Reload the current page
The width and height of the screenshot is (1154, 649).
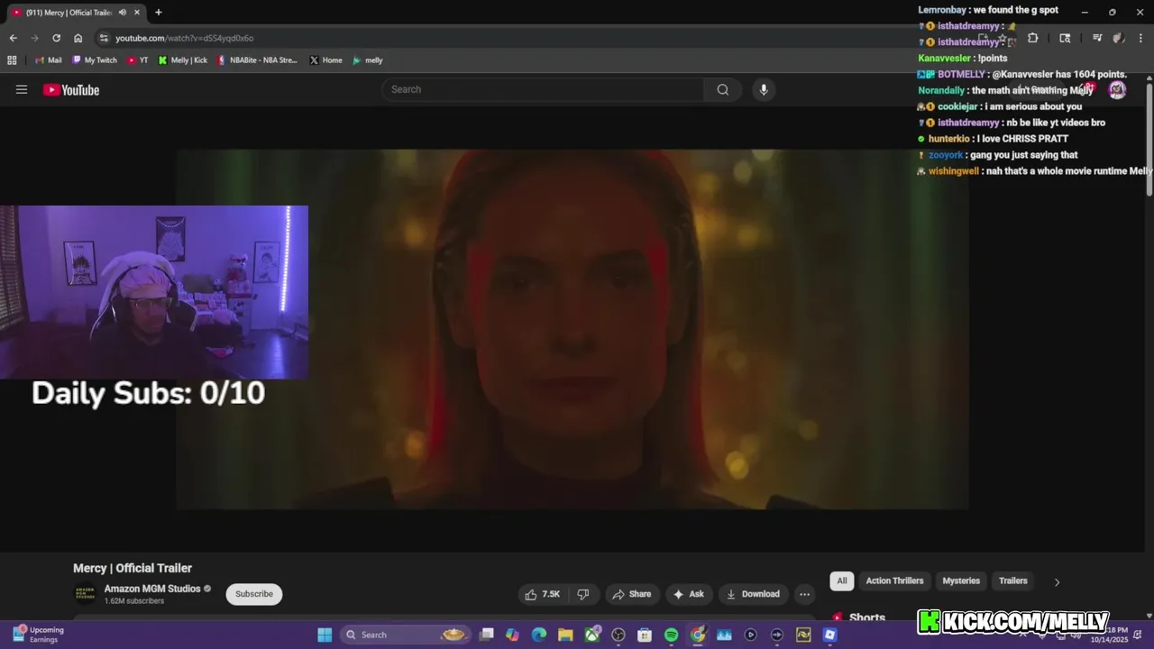point(56,38)
